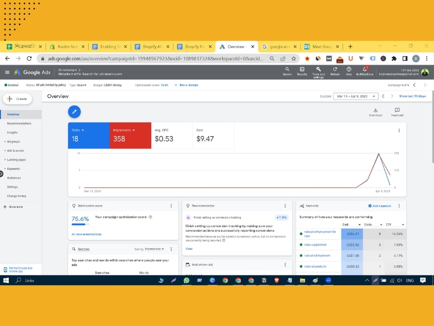Click View link in Recommendation card
The width and height of the screenshot is (434, 326).
[x=189, y=249]
